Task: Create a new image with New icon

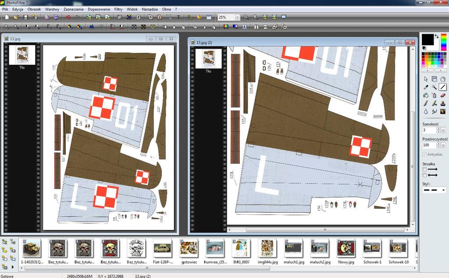Action: coord(7,18)
